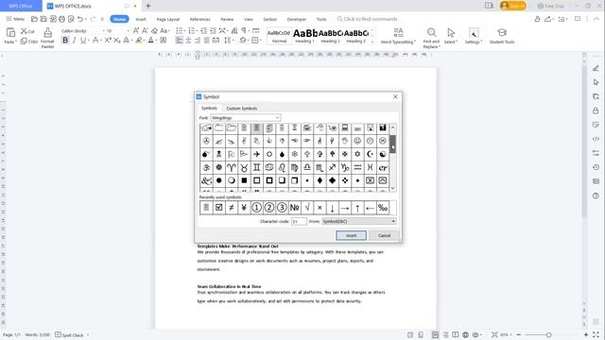This screenshot has height=340, width=605.
Task: Click the right sidebar history clock icon
Action: 596,167
